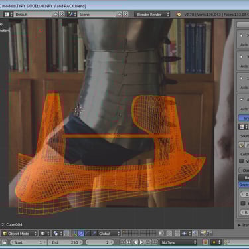Open the No Sync playback dropdown
249x249 pixels.
tap(179, 242)
